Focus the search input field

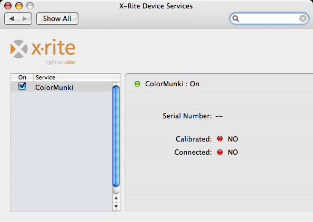pyautogui.click(x=269, y=18)
